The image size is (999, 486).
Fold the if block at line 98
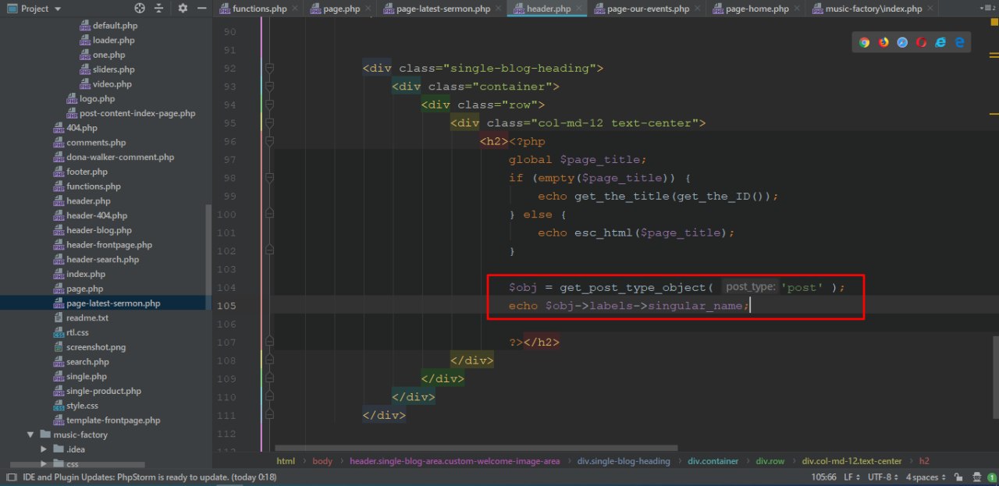(269, 178)
